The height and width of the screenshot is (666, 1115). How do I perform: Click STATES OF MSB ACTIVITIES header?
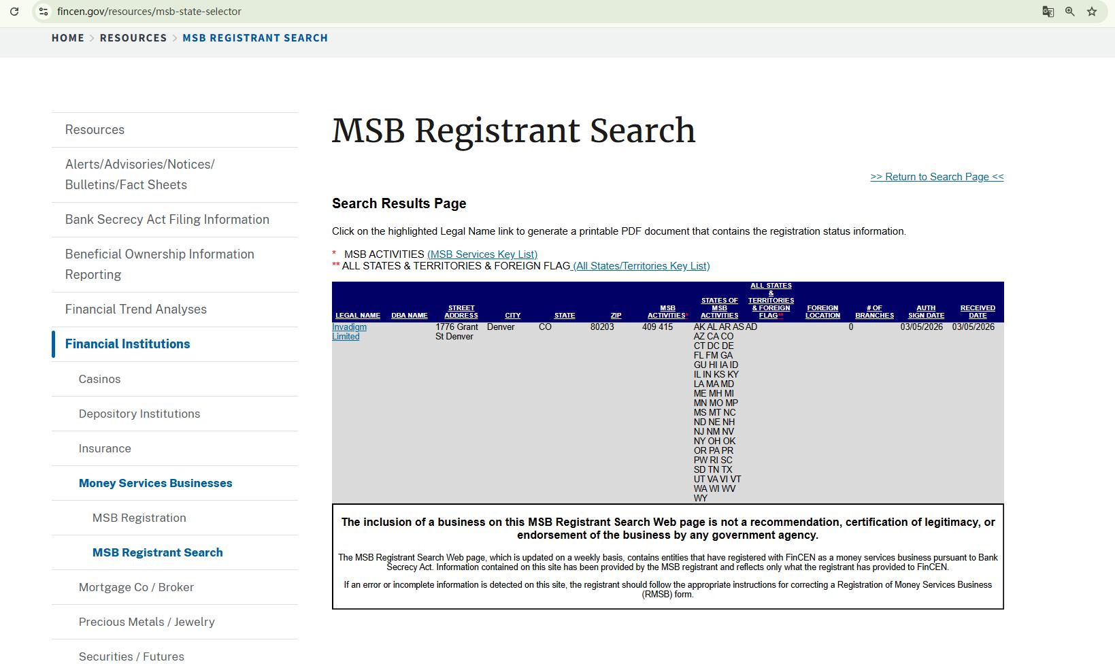pyautogui.click(x=720, y=308)
